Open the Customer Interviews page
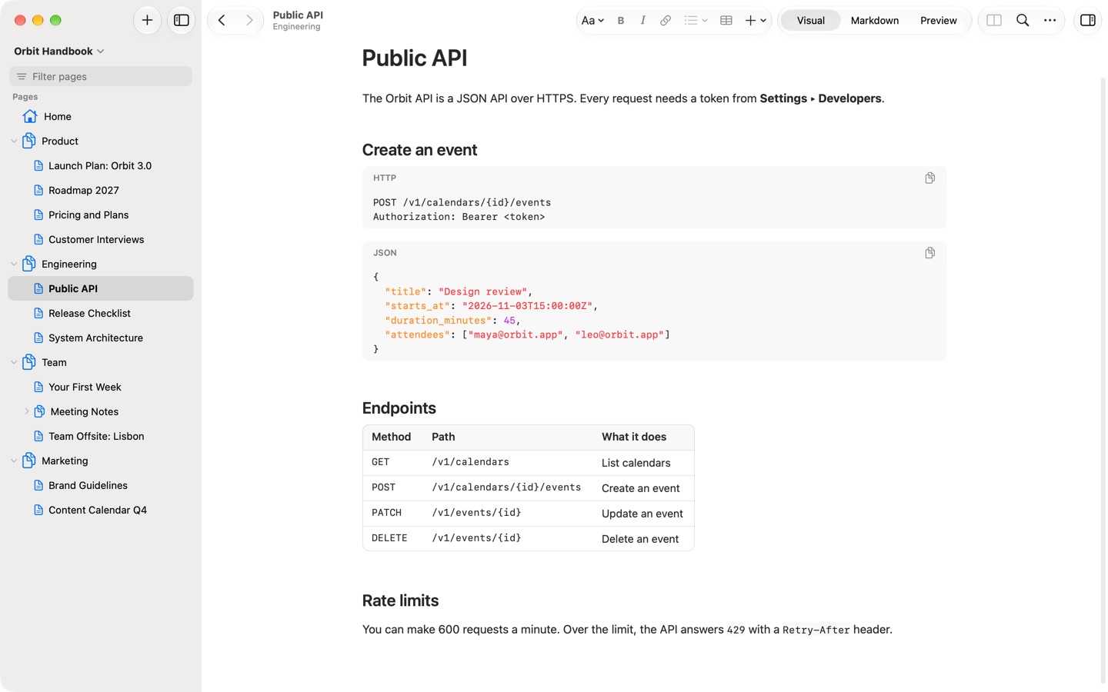 point(100,239)
